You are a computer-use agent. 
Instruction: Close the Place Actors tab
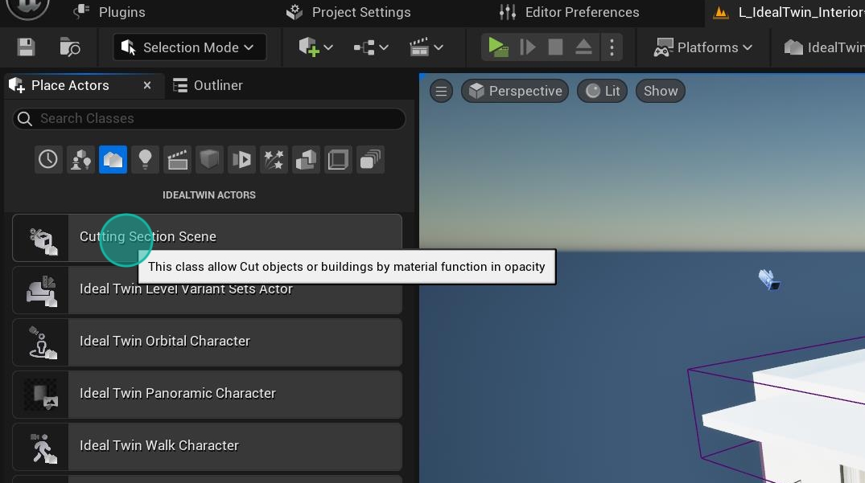click(x=146, y=85)
